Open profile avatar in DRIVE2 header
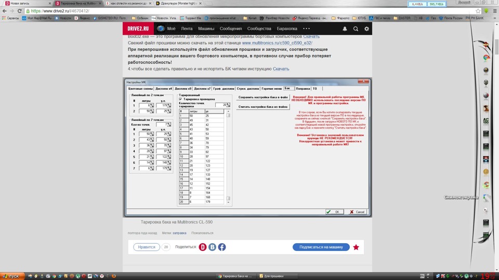Viewport: 499px width, 280px height. coord(161,29)
